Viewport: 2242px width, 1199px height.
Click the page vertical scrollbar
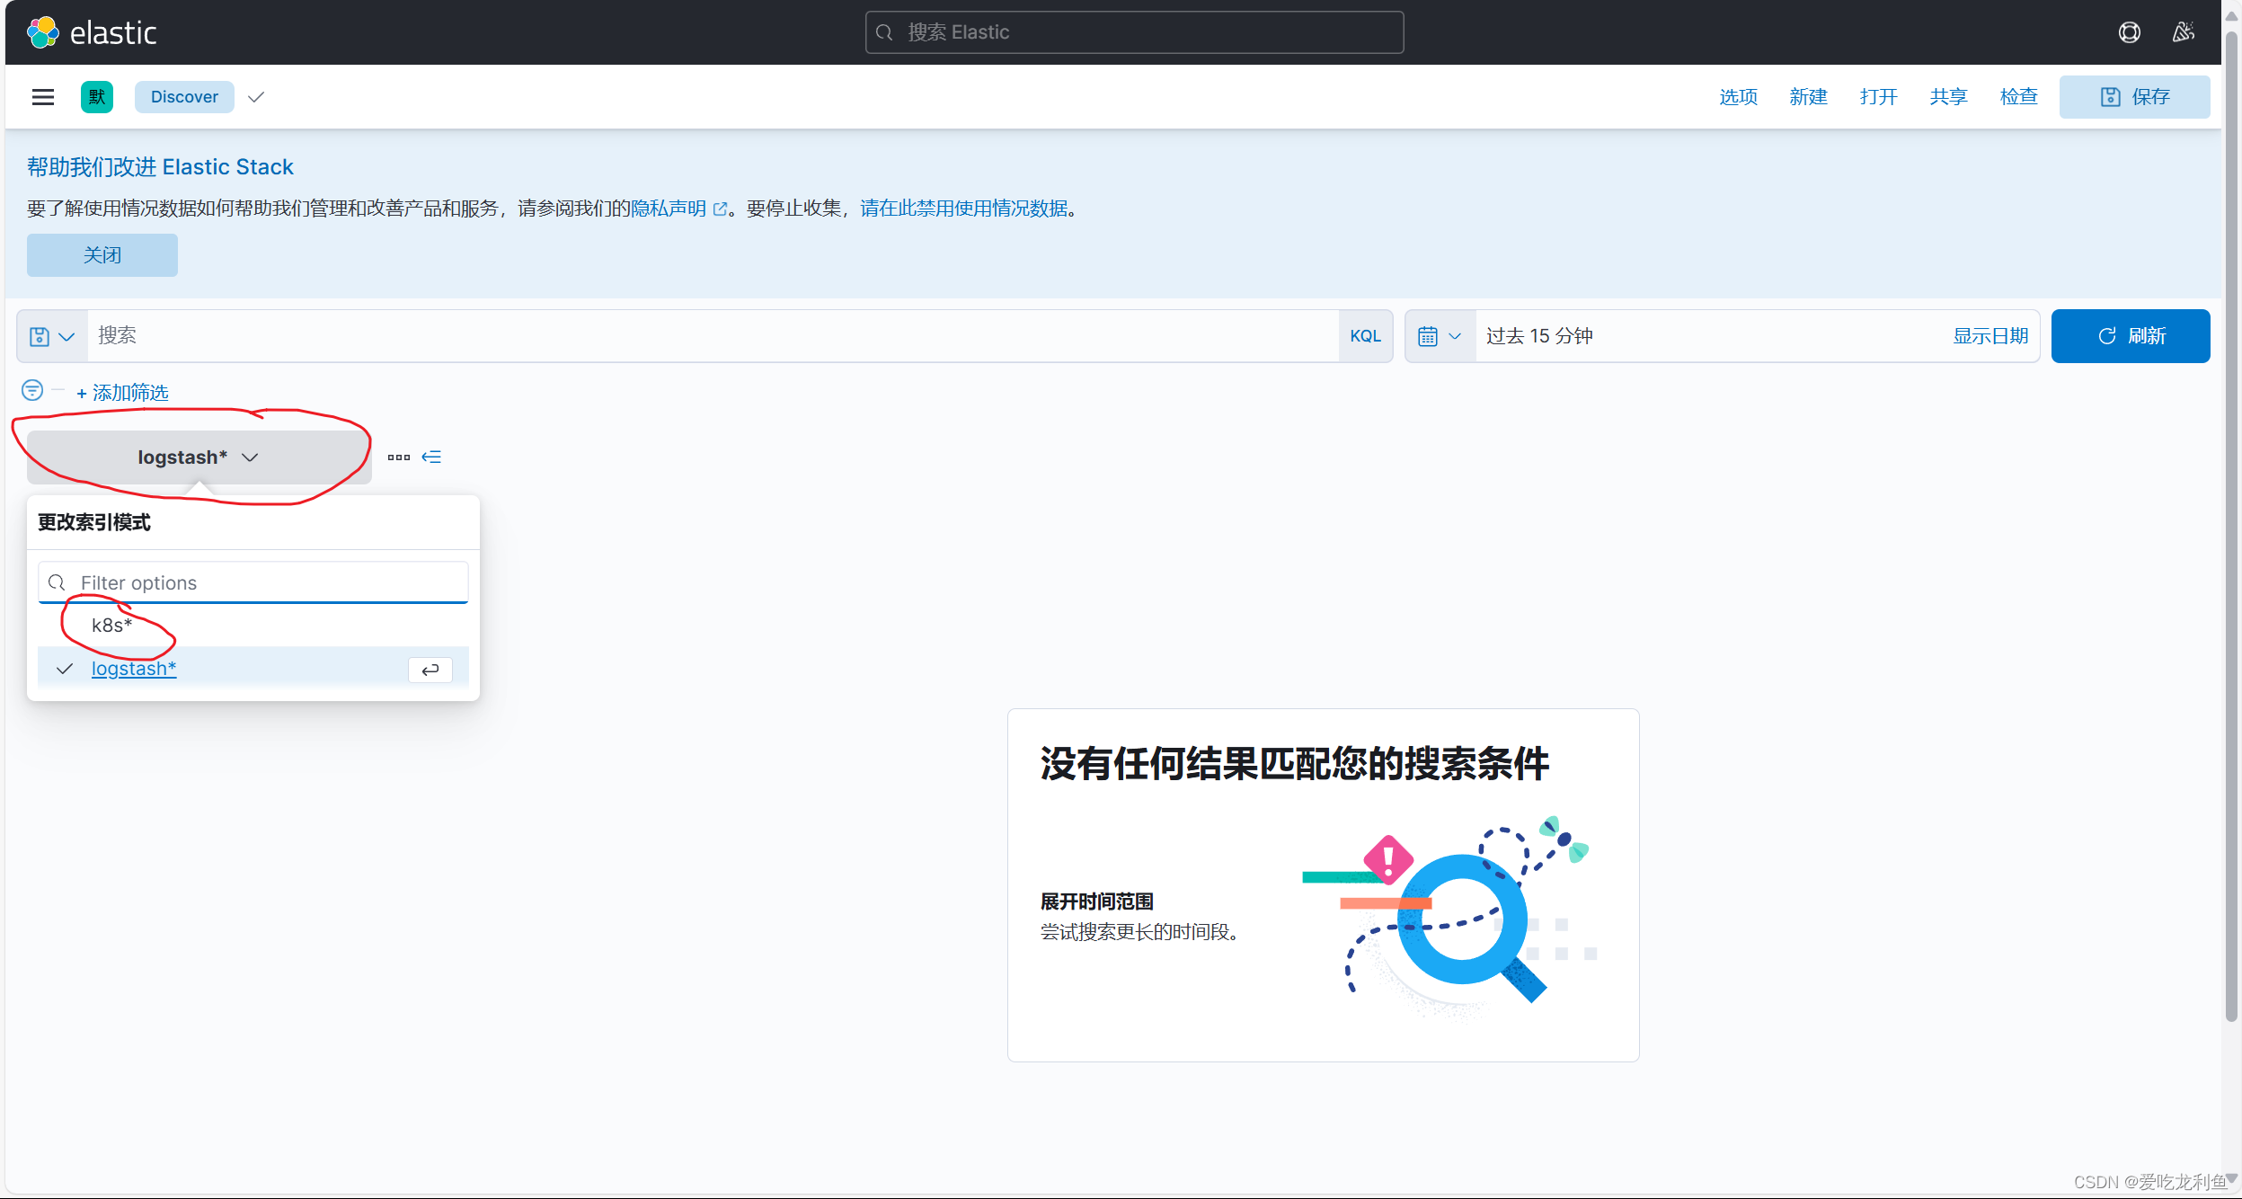coord(2231,528)
